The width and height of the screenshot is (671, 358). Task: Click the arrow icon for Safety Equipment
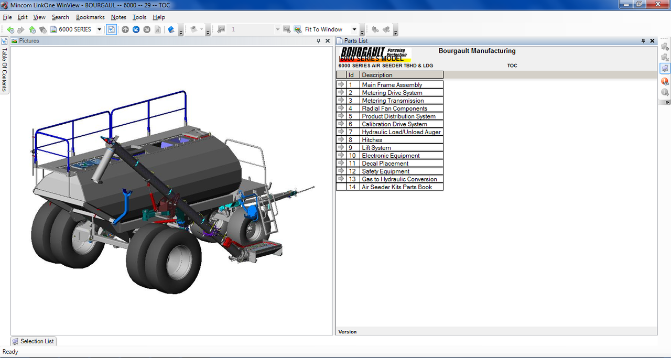341,171
